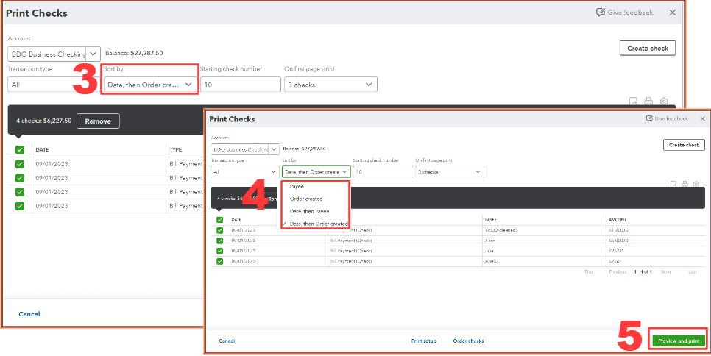Click Create check in the front window
711x356 pixels.
point(684,145)
